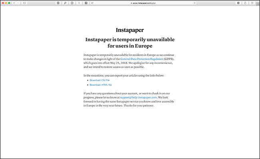Image resolution: width=260 pixels, height=159 pixels.
Task: Close the window with red button
Action: (x=3, y=3)
